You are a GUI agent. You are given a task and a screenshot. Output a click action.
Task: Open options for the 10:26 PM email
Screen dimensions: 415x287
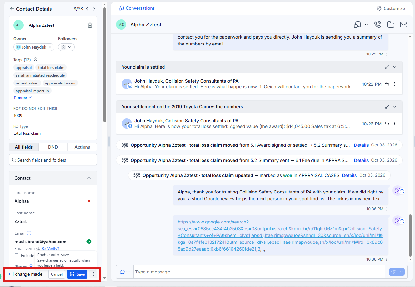tap(395, 124)
